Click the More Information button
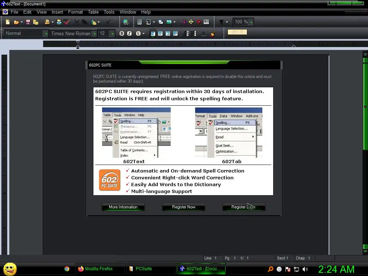This screenshot has height=276, width=368. click(x=123, y=207)
